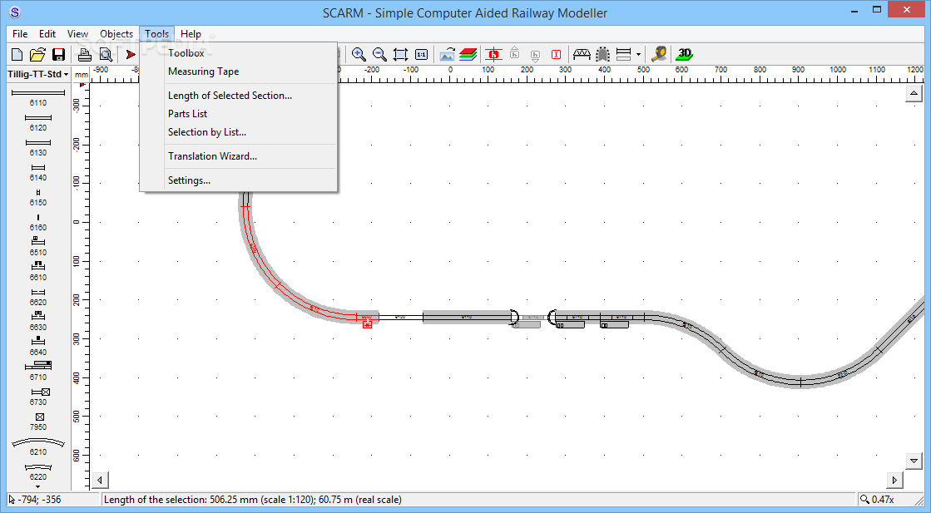Select curved track 6220
Image resolution: width=931 pixels, height=513 pixels.
38,472
